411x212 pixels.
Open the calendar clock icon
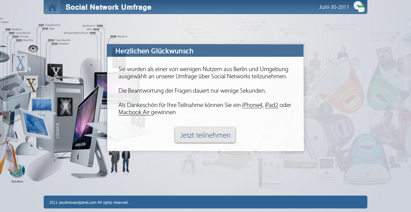(x=359, y=7)
